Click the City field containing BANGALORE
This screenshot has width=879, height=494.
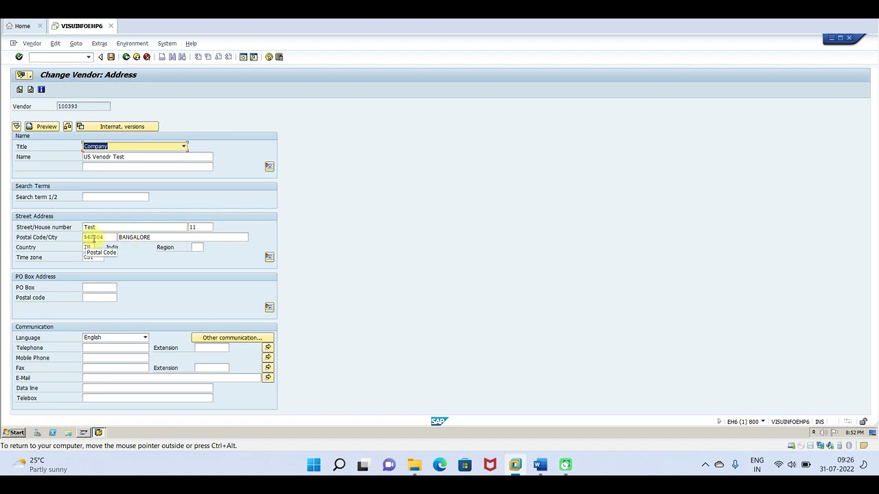click(x=183, y=237)
